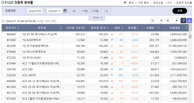Viewport: 194px width, 103px height.
Task: Click the up arrow in 1Q 차이나H(H) row
Action: (x=112, y=58)
